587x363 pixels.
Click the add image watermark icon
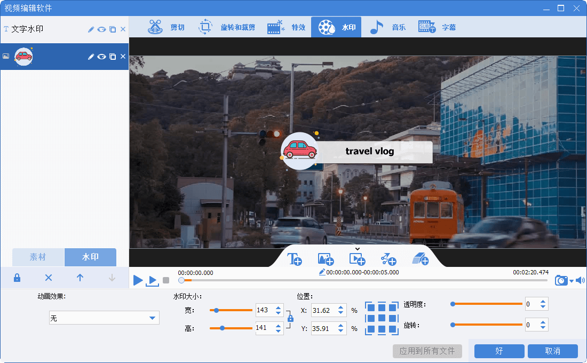click(326, 259)
